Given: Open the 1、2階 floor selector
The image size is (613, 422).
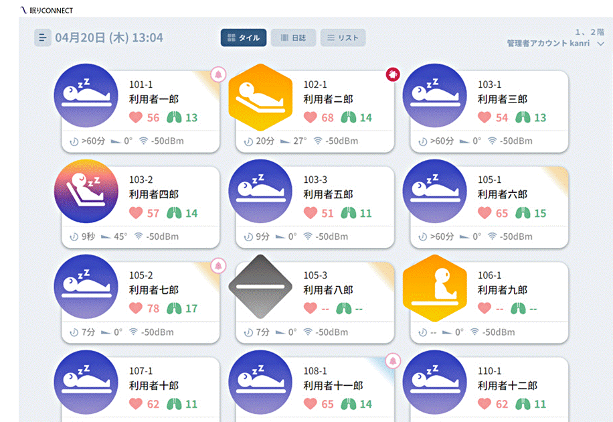Looking at the screenshot, I should point(590,32).
